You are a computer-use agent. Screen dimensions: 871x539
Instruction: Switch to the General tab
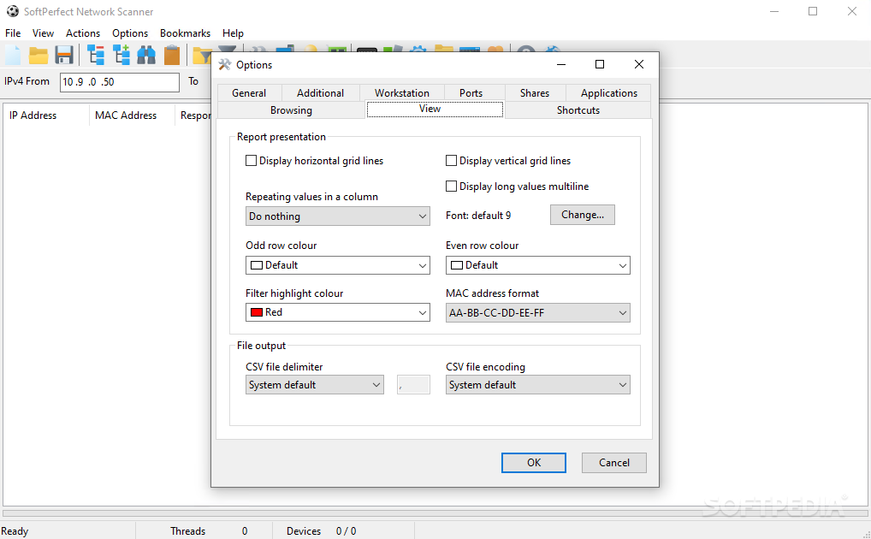[x=249, y=92]
